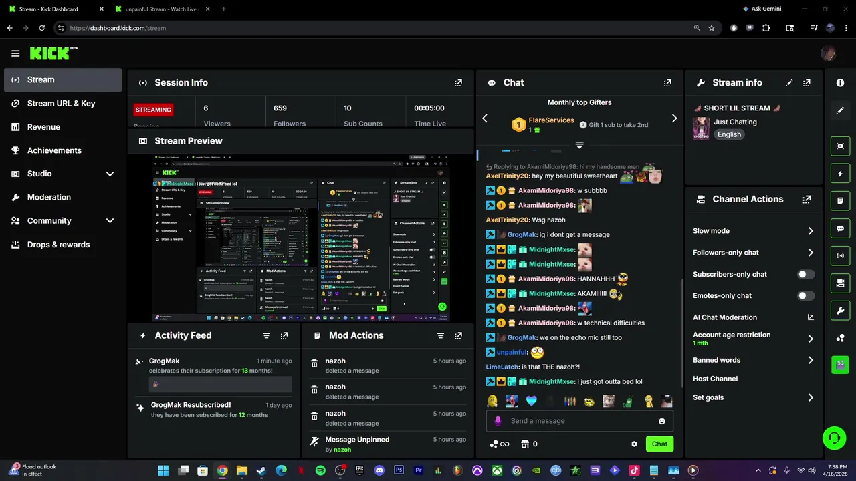
Task: Select the blue heart quick emote
Action: tap(531, 401)
